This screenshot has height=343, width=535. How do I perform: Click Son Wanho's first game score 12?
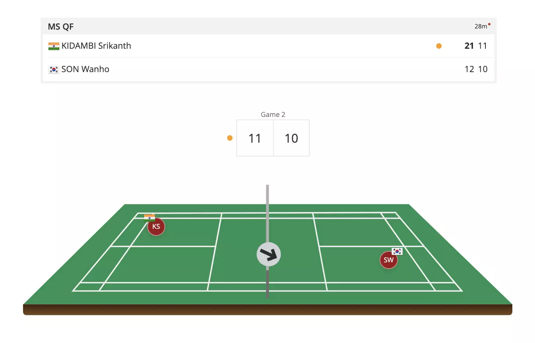click(x=469, y=69)
